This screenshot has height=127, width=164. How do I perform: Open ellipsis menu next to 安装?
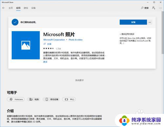point(150,22)
